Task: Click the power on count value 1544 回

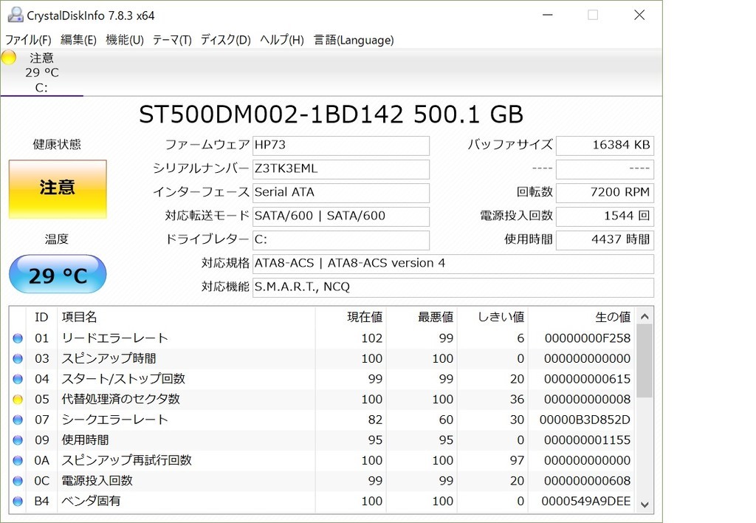Action: click(605, 216)
